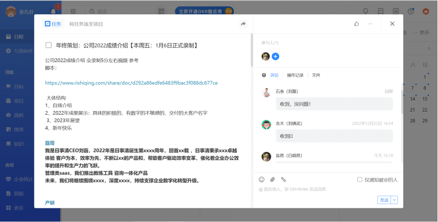The width and height of the screenshot is (438, 222).
Task: Click 立即开通OKR酷应用 banner
Action: pyautogui.click(x=204, y=12)
